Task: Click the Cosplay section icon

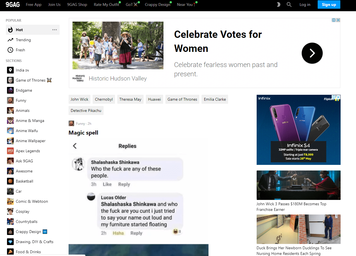Action: tap(10, 211)
